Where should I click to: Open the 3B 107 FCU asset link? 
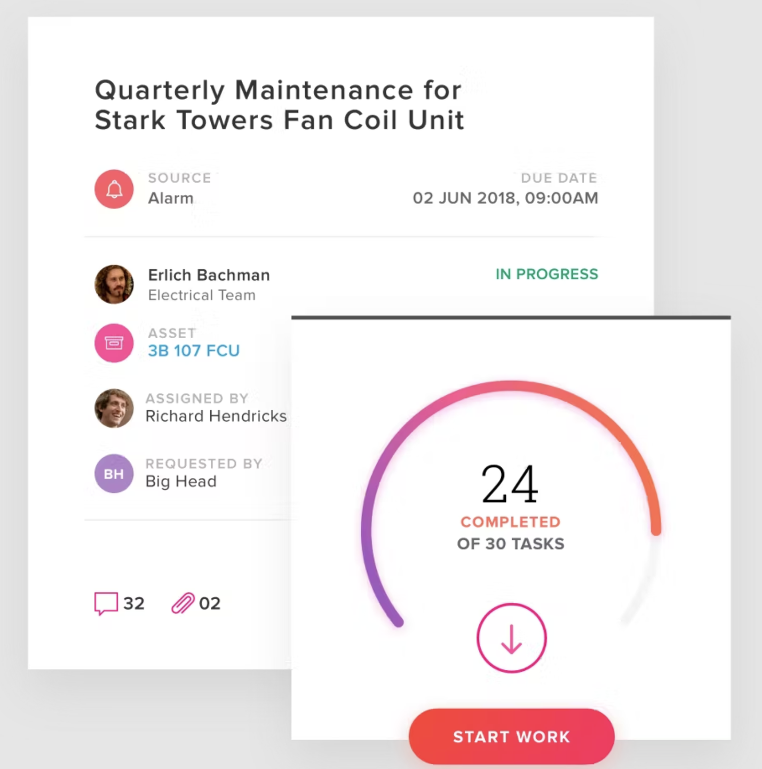point(194,351)
